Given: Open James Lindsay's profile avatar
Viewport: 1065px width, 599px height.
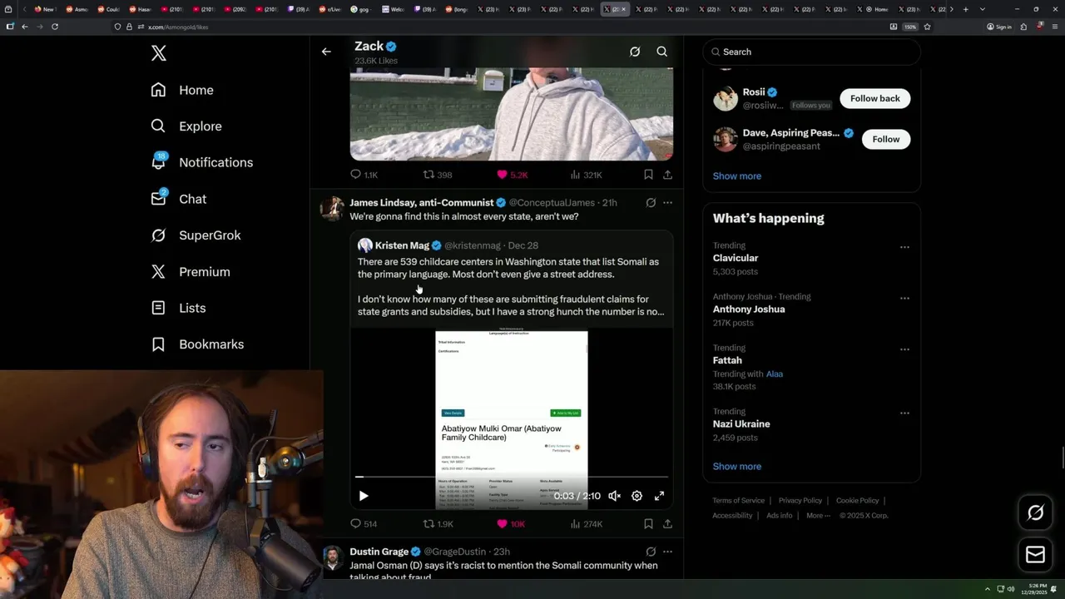Looking at the screenshot, I should tap(332, 209).
